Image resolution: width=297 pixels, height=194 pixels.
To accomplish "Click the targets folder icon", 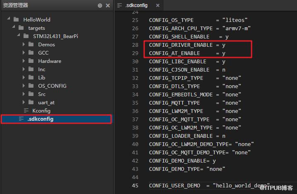I will [21, 28].
